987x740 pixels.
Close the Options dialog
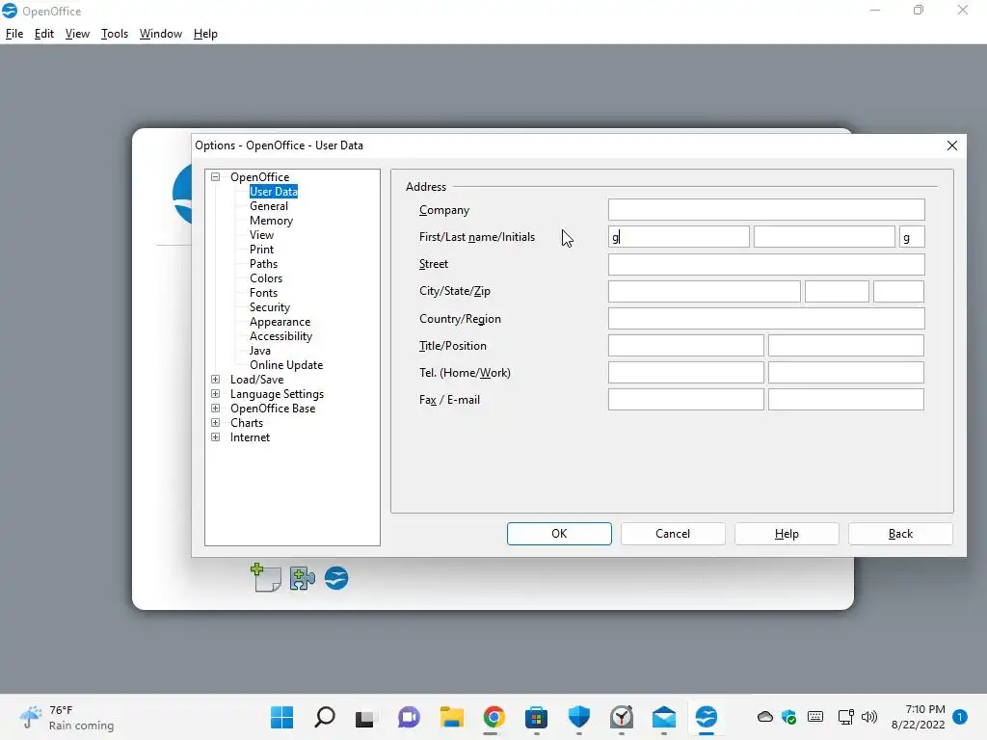[952, 145]
